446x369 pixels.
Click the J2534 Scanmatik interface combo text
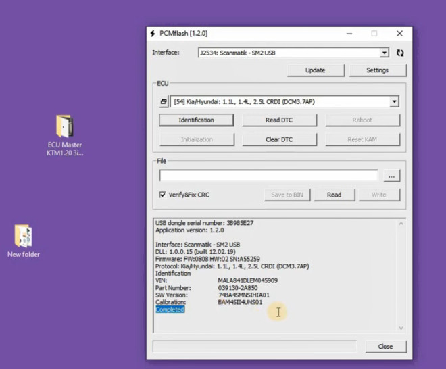[237, 53]
